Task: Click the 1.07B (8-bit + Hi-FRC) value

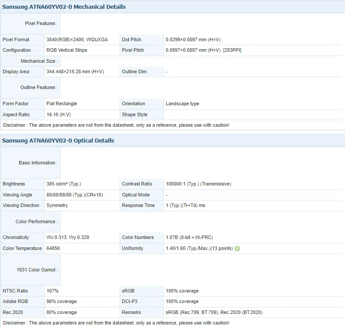Action: (189, 238)
